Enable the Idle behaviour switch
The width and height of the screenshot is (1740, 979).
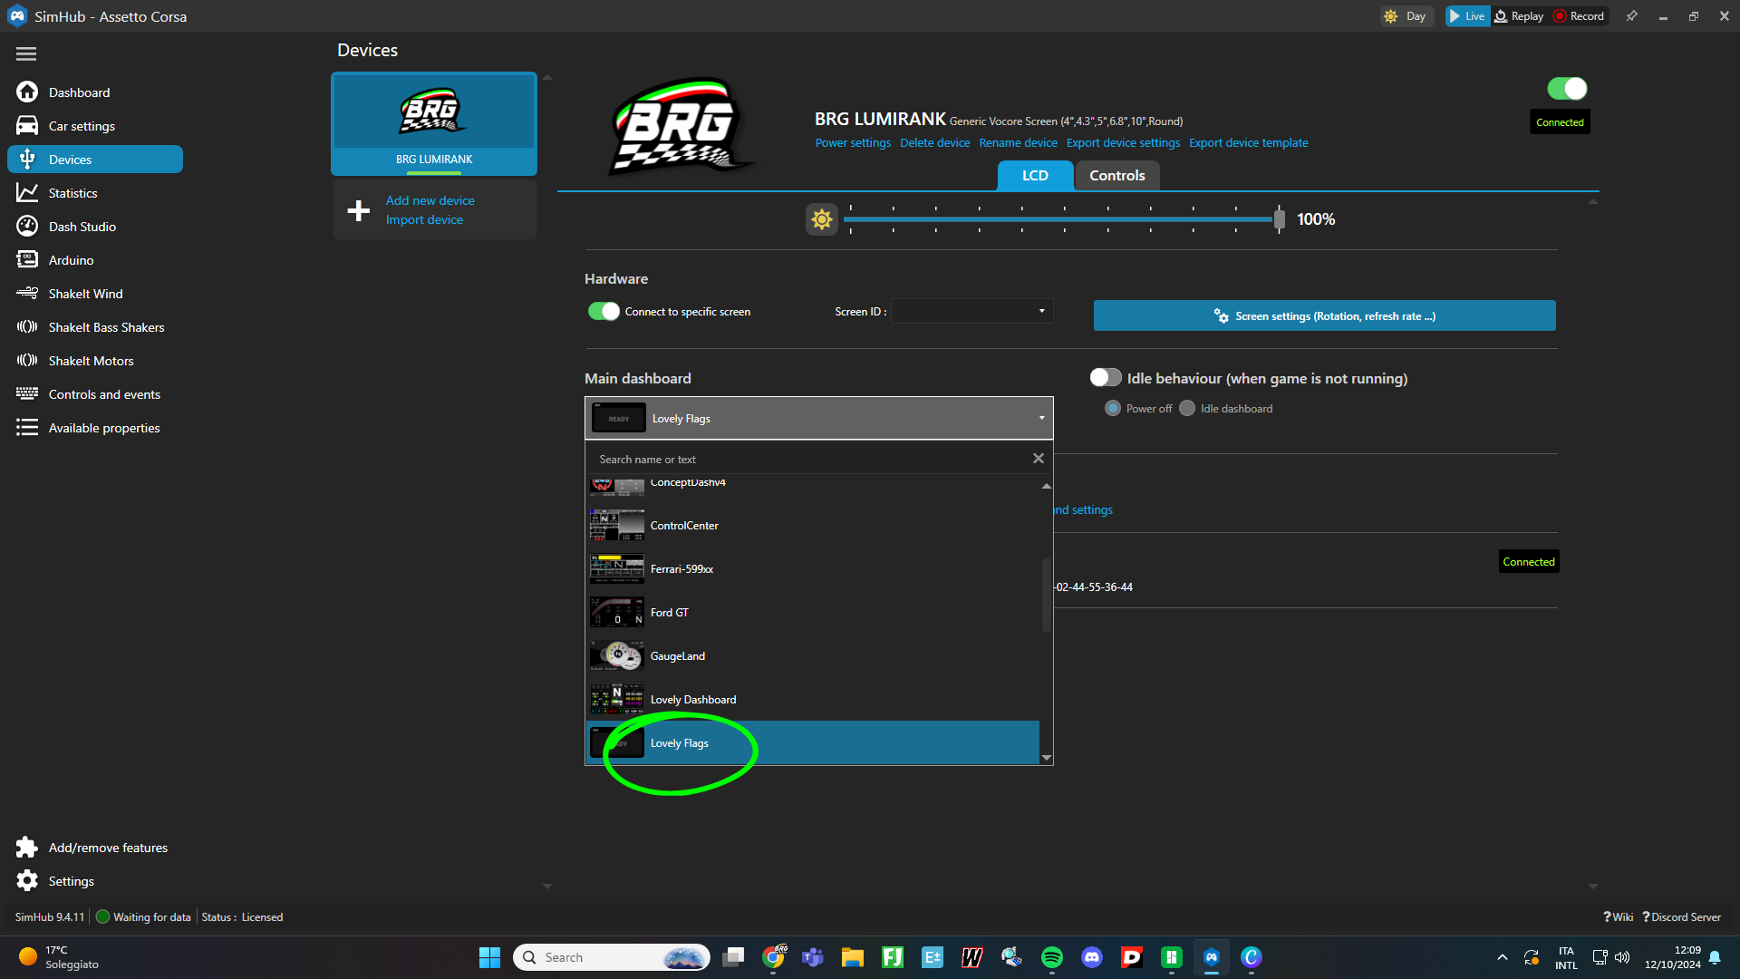pyautogui.click(x=1105, y=378)
